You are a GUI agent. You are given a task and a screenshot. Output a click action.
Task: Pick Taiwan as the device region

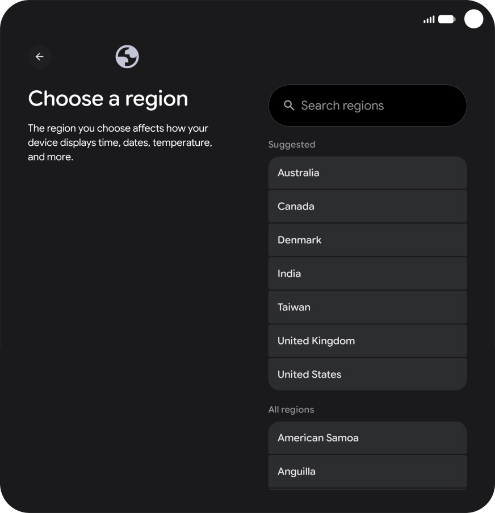[367, 307]
